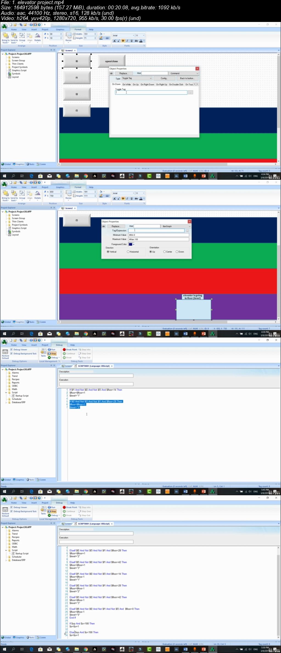Viewport: 281px width, 653px height.
Task: Click font color A icon in the BarGraph frame
Action: [x=141, y=199]
